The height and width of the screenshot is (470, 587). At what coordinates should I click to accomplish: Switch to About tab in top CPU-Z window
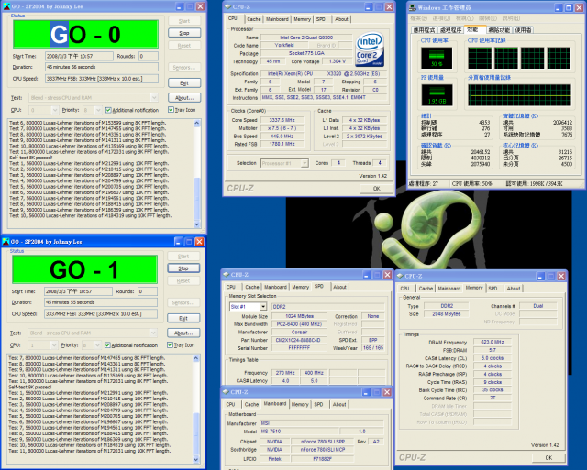(341, 19)
